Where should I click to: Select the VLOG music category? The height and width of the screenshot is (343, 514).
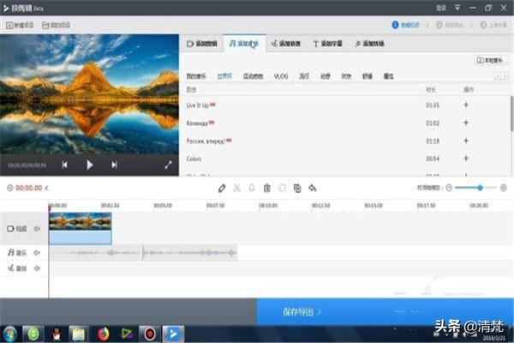[x=281, y=76]
